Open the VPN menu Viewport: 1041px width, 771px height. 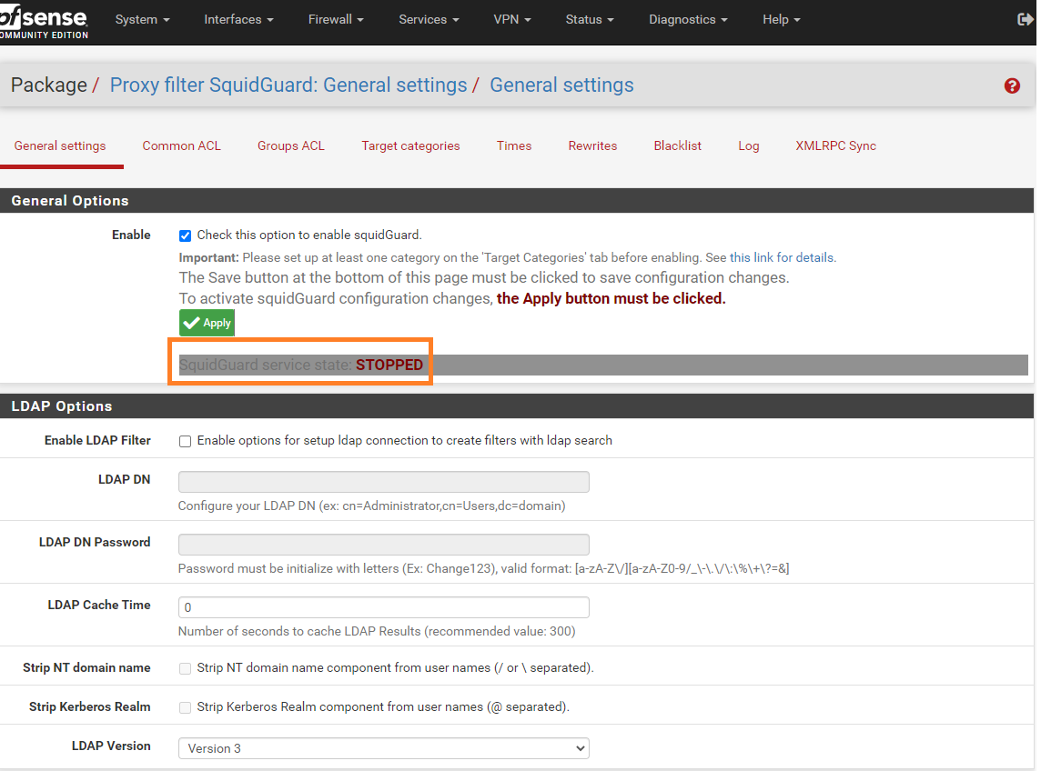(512, 19)
